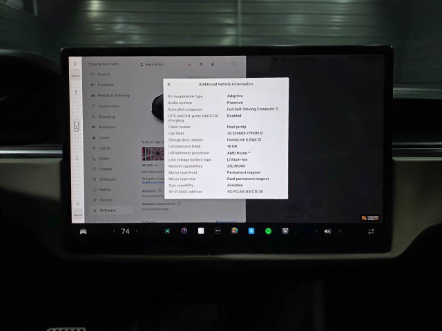Image resolution: width=442 pixels, height=331 pixels.
Task: Select the Tow capability Available value
Action: [235, 185]
